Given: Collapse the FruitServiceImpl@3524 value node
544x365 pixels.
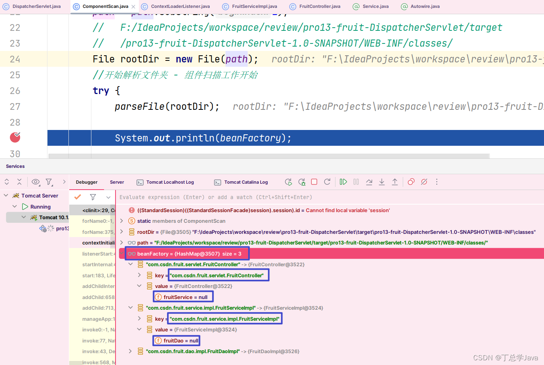Looking at the screenshot, I should coord(139,329).
